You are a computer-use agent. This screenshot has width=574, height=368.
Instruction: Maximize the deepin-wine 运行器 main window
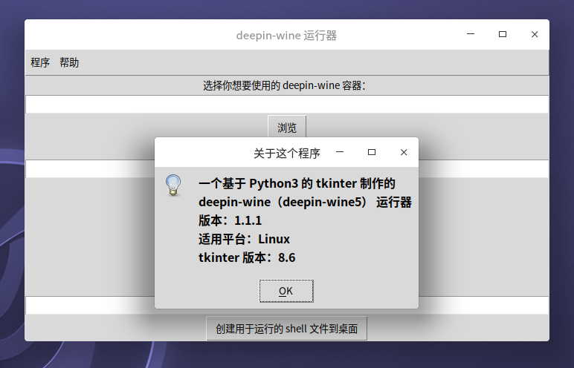click(x=503, y=34)
